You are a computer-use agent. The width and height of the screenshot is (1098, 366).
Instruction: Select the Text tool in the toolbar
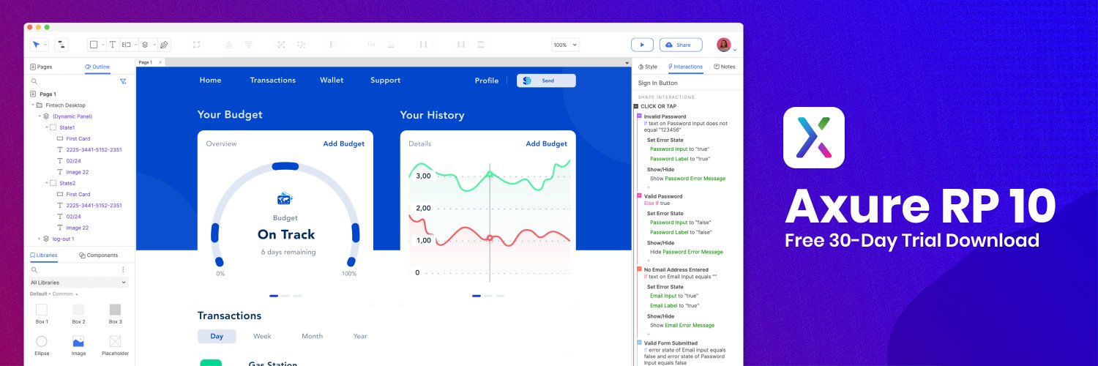[113, 45]
